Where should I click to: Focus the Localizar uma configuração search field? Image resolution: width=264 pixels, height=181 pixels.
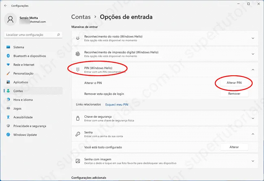33,35
